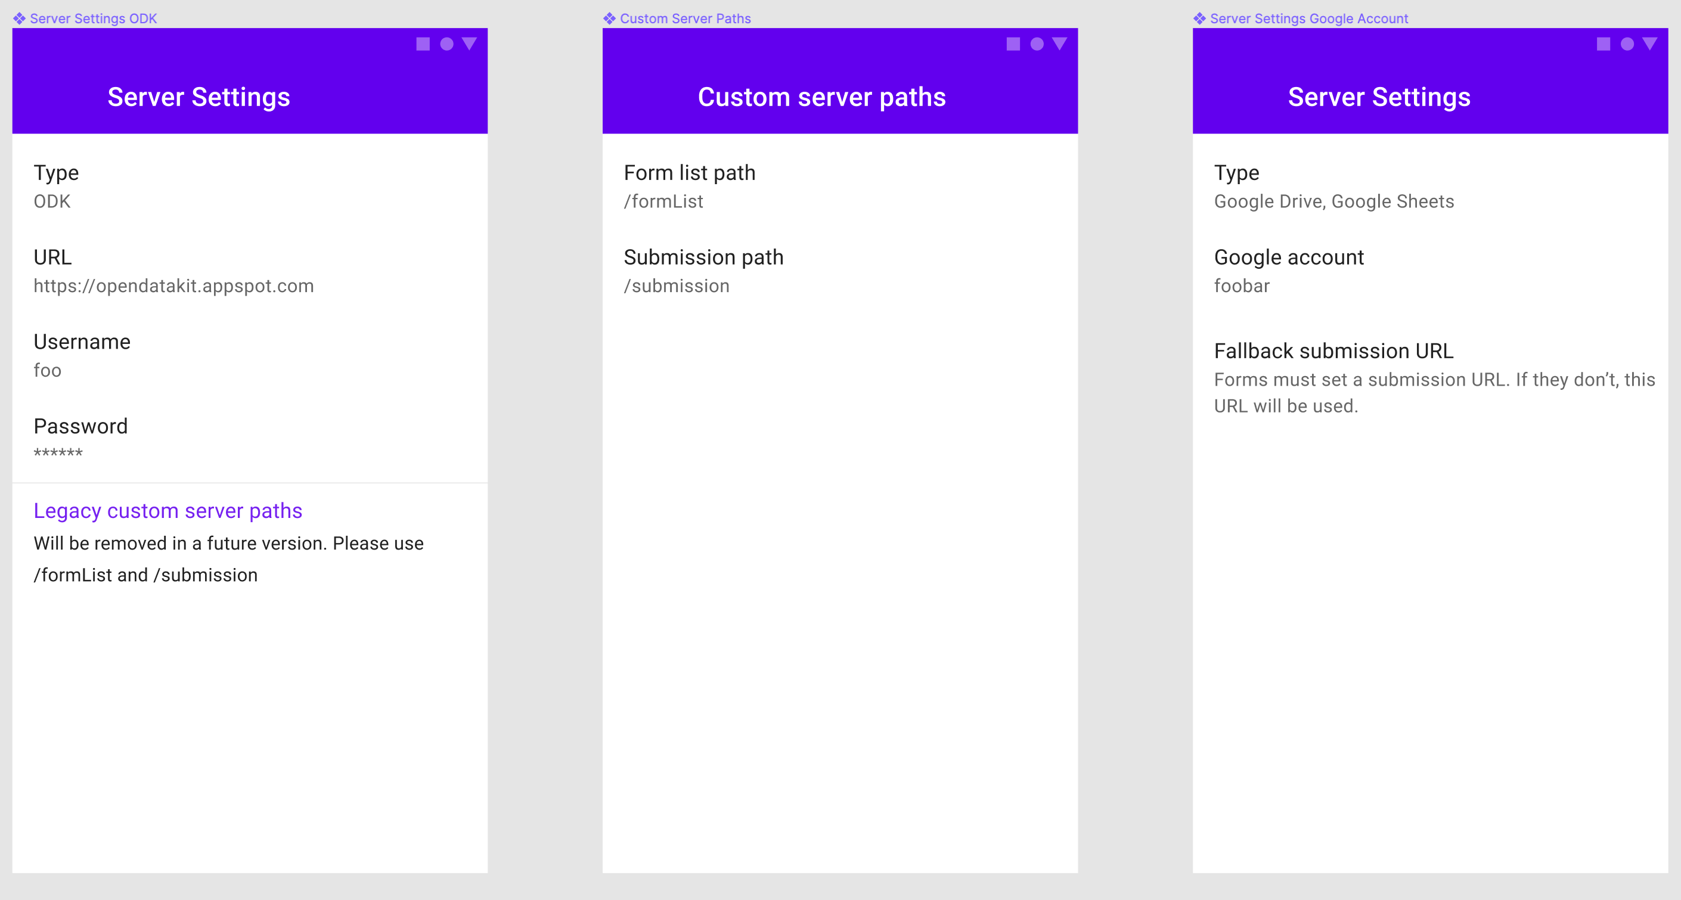Click circle icon in Server Settings ODK header
Screen dimensions: 1681x900
pos(446,44)
